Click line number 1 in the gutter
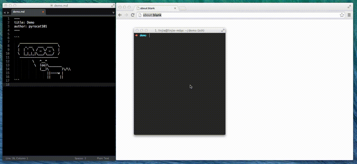 [x=8, y=19]
